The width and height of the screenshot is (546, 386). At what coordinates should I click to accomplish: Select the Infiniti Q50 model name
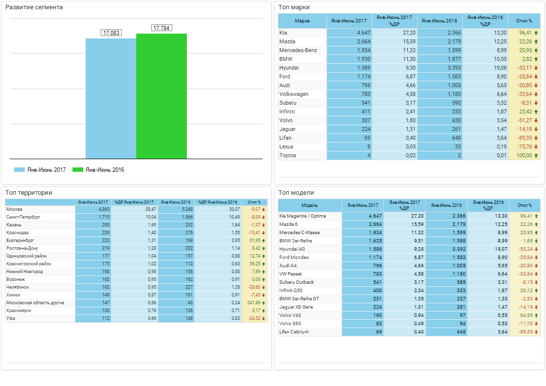click(291, 291)
